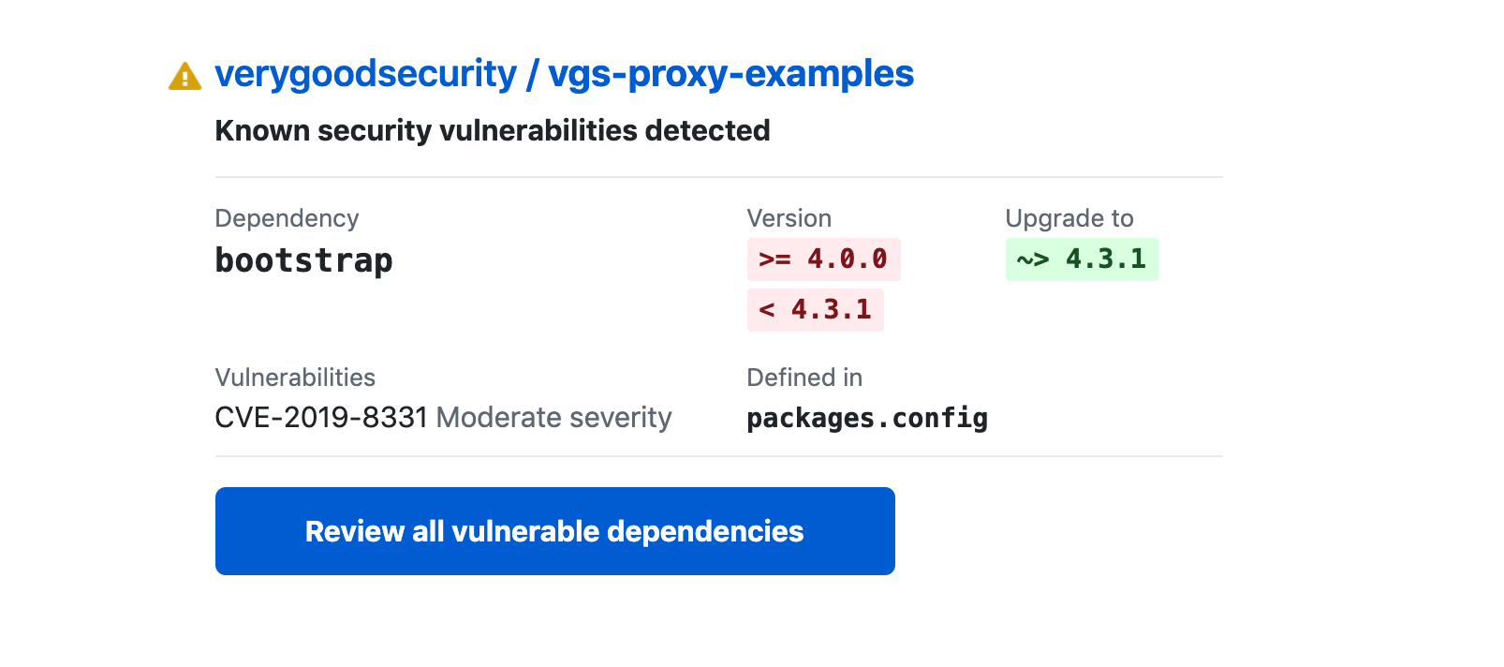Open the verygoodsecurity / vgs-proxy-examples repository link
1504x667 pixels.
coord(564,74)
